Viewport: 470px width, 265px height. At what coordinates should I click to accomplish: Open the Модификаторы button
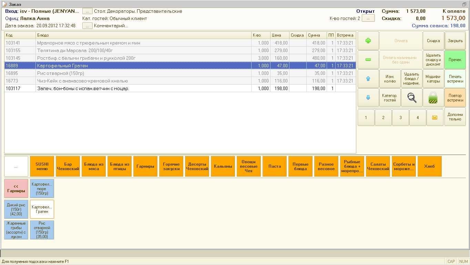[433, 79]
